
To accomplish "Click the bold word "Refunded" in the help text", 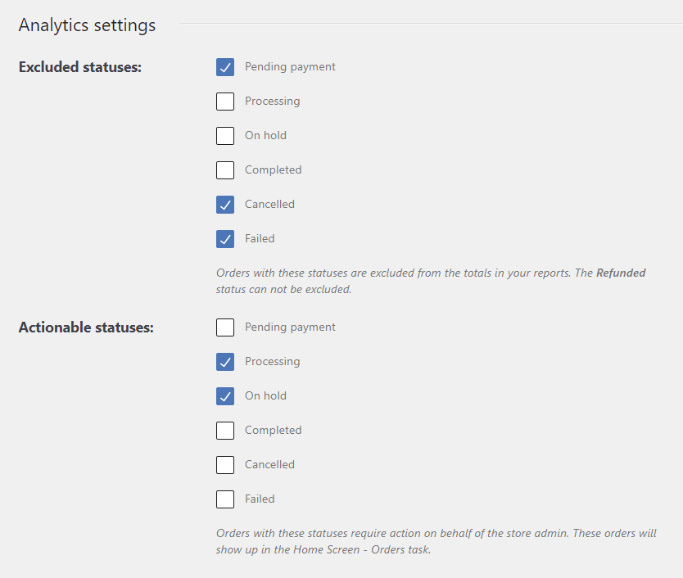I will coord(621,273).
